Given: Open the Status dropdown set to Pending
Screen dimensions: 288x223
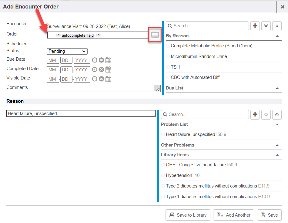Looking at the screenshot, I should pos(67,51).
